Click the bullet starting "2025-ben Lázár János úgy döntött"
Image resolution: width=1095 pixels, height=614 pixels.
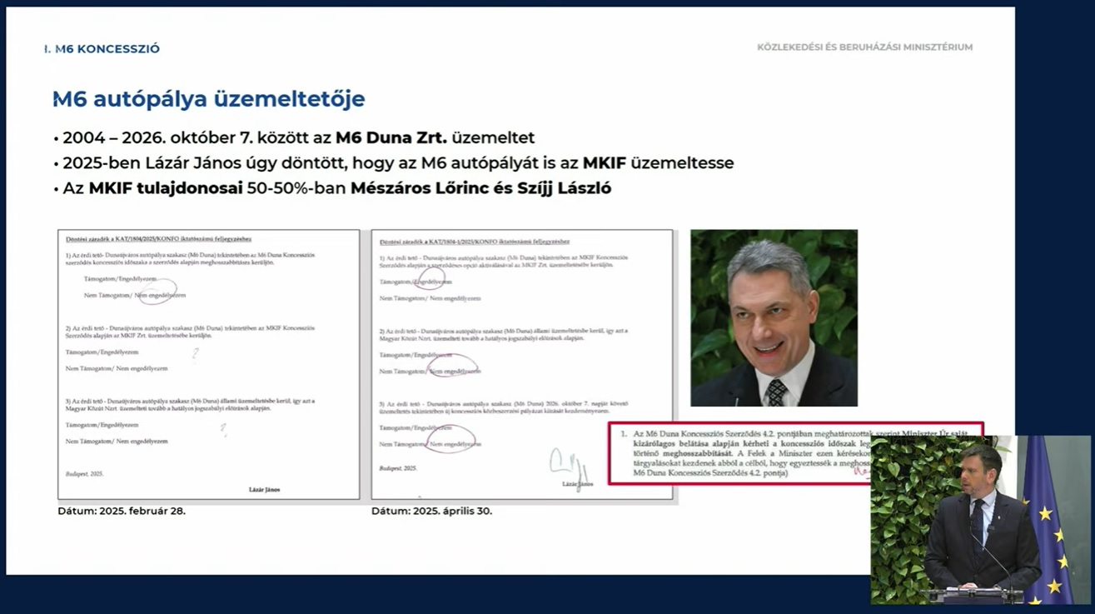coord(393,163)
